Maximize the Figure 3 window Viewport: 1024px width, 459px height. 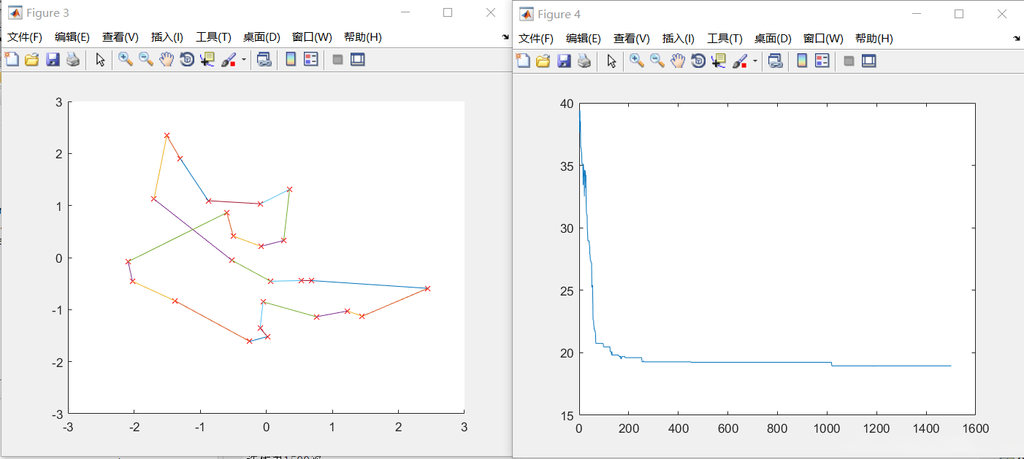(448, 12)
